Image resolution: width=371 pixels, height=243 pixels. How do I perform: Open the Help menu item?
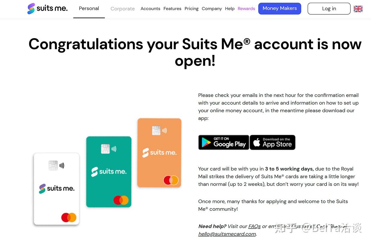tap(230, 9)
